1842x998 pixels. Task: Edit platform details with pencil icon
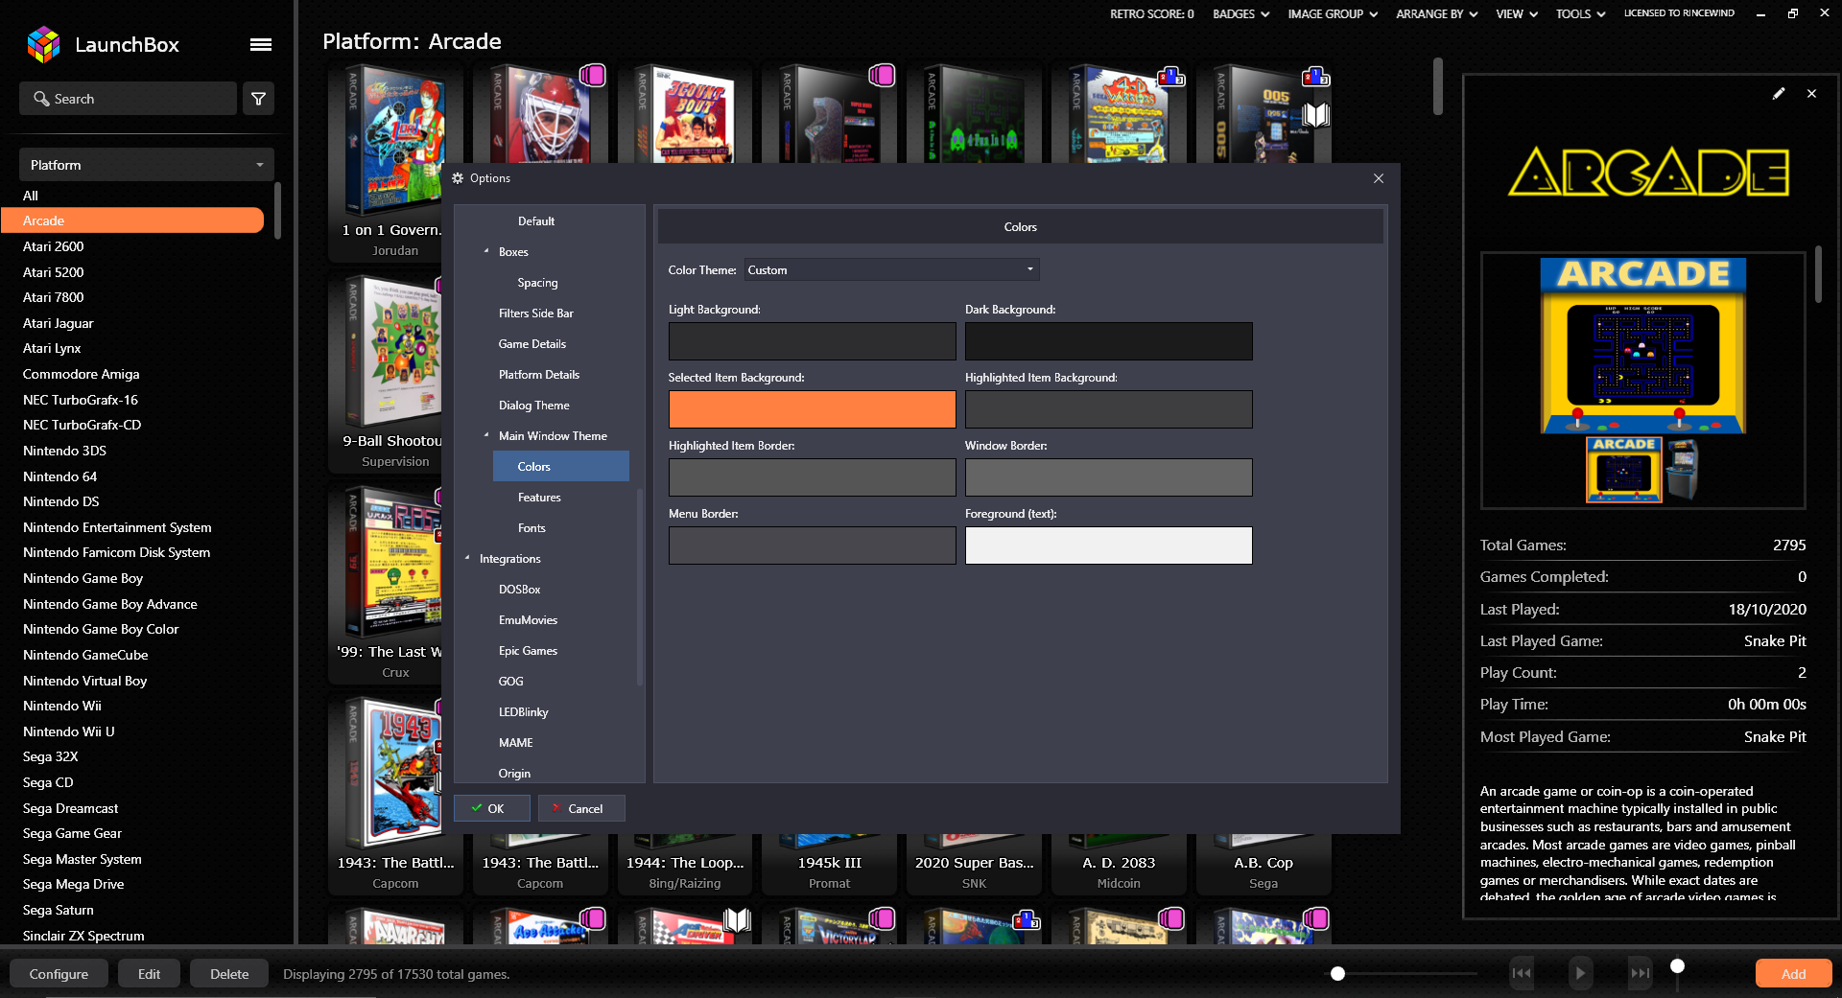1778,94
